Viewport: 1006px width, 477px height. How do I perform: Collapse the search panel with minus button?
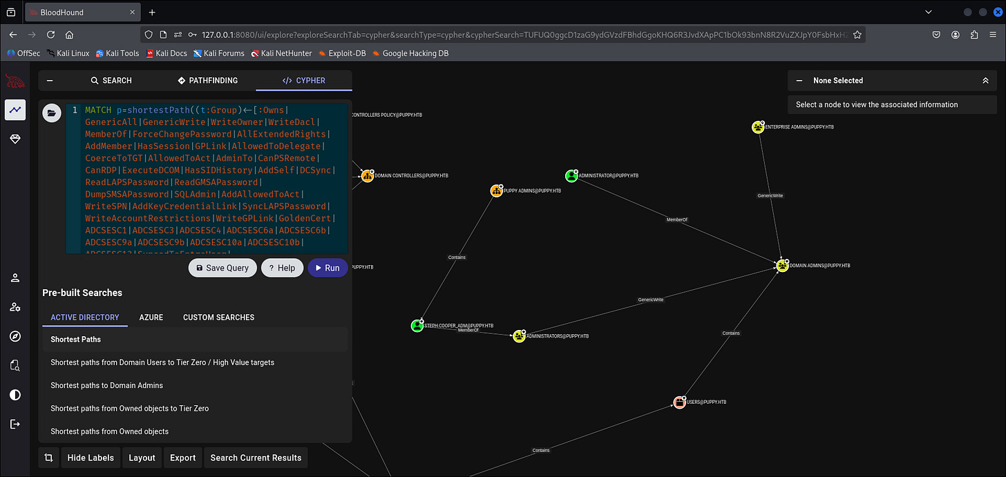coord(50,80)
